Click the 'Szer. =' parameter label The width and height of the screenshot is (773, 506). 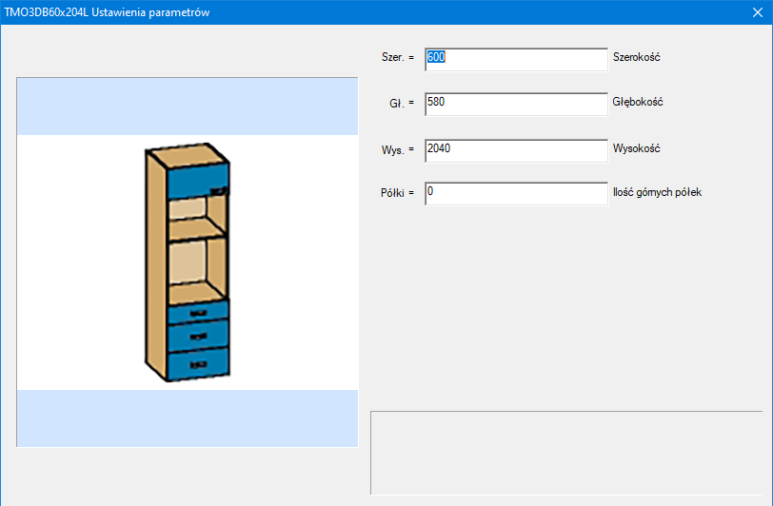coord(397,58)
